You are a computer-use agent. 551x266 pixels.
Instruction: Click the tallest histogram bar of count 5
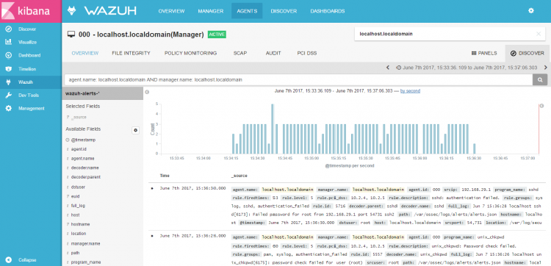pyautogui.click(x=273, y=129)
